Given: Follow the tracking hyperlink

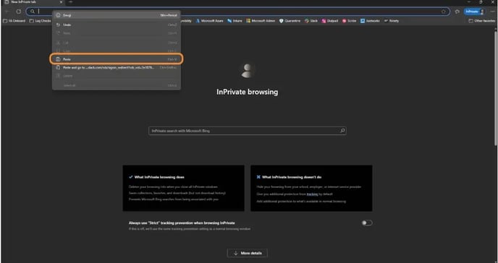Looking at the screenshot, I should tap(312, 194).
